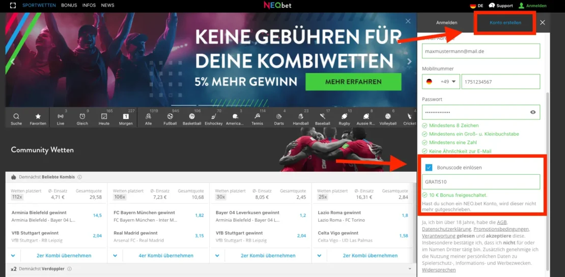The height and width of the screenshot is (277, 565).
Task: Click Anmelden in top right header
Action: pos(532,6)
